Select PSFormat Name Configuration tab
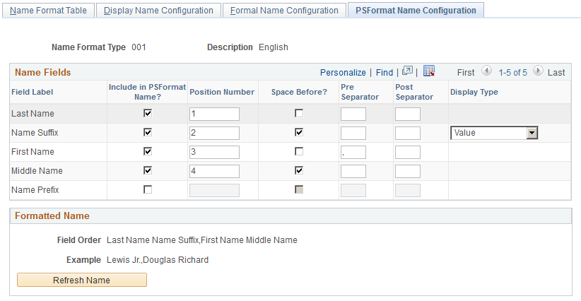 coord(416,11)
